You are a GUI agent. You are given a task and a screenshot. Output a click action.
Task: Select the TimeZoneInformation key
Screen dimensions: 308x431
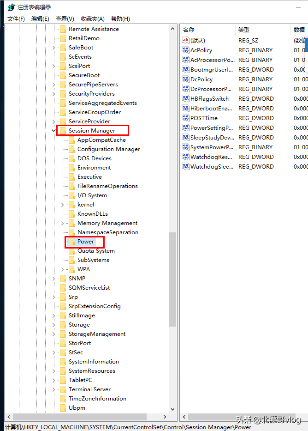click(97, 399)
